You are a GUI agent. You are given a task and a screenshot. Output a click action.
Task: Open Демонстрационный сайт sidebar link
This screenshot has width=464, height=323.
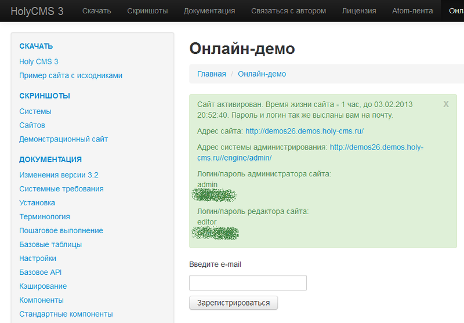pos(64,139)
